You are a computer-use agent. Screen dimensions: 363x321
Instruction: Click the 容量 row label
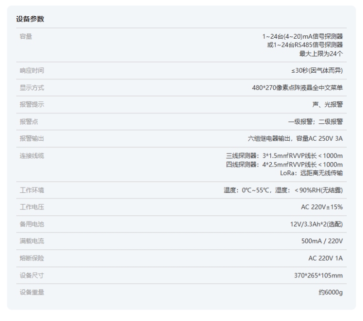[26, 36]
